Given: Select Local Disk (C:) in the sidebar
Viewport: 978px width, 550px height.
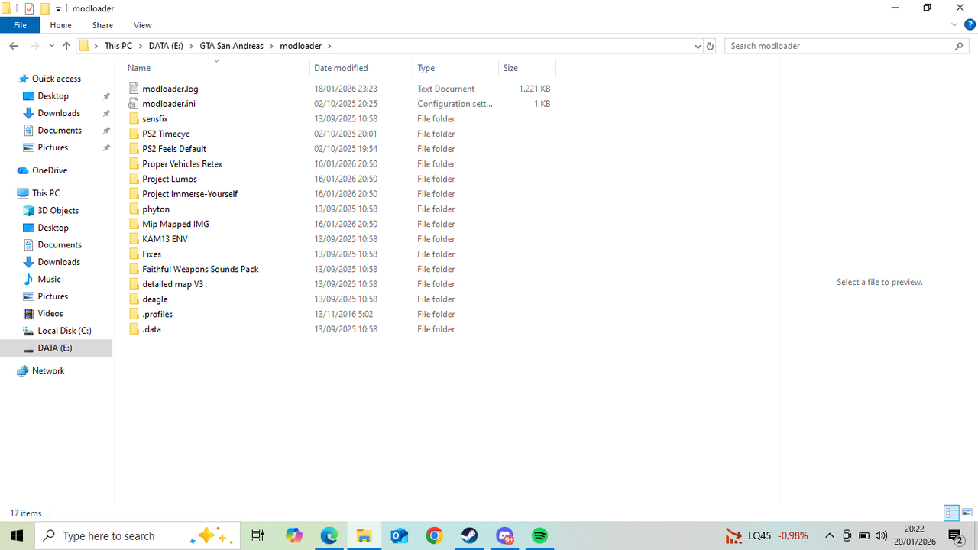Looking at the screenshot, I should point(64,331).
